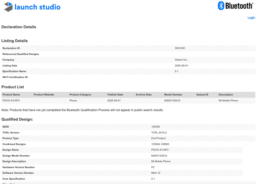Click the QDID value 154355

point(156,126)
